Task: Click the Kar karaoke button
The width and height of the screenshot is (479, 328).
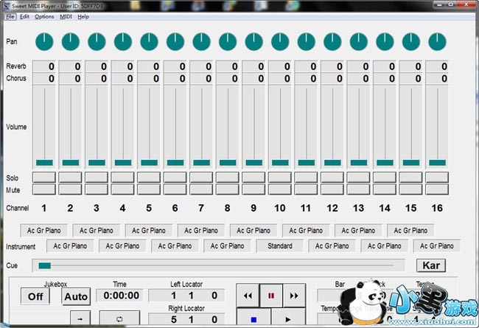Action: tap(431, 265)
